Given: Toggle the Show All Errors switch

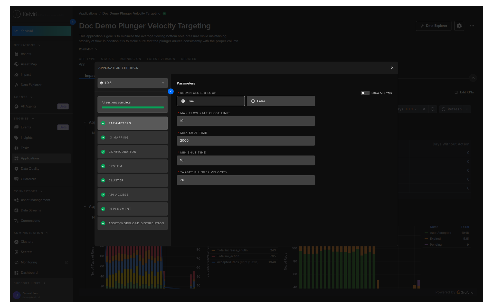Looking at the screenshot, I should point(365,93).
